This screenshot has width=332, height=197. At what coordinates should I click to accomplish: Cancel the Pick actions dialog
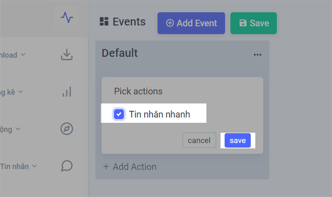click(x=199, y=140)
